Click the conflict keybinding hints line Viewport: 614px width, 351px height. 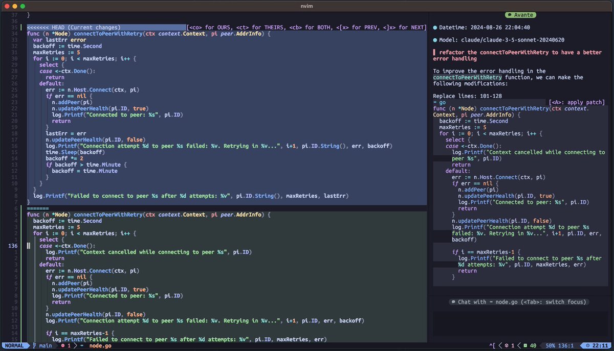306,27
